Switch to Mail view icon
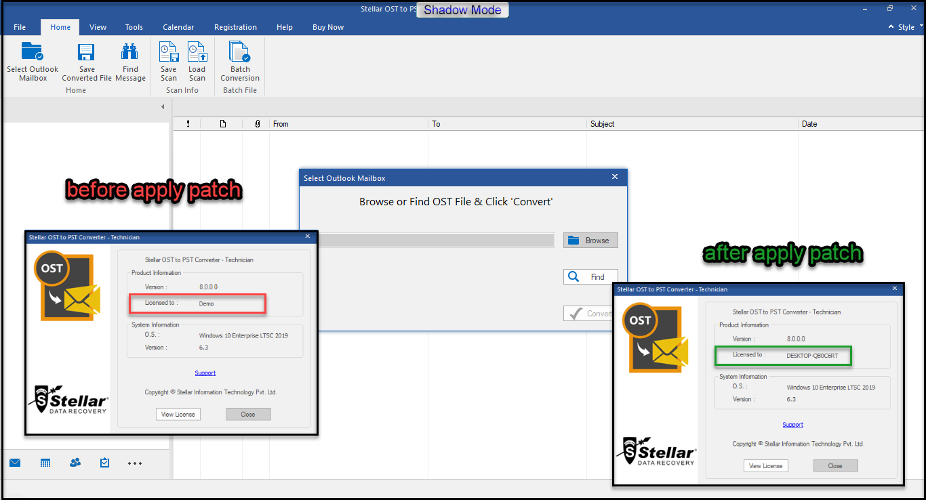 coord(15,463)
